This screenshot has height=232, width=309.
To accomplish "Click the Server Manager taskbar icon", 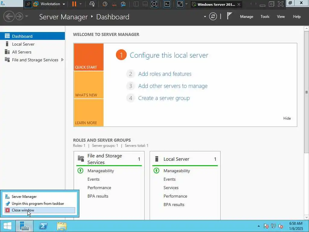I will pos(25,226).
